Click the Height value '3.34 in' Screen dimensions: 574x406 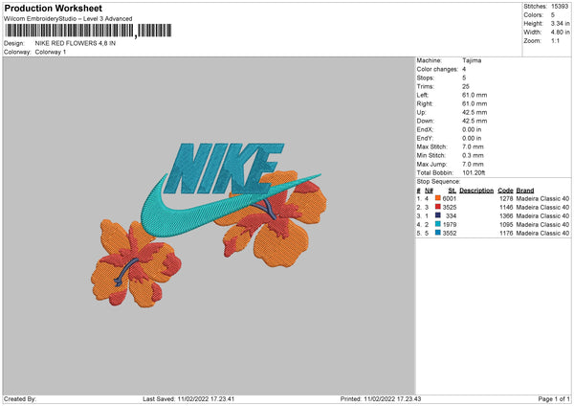(560, 23)
